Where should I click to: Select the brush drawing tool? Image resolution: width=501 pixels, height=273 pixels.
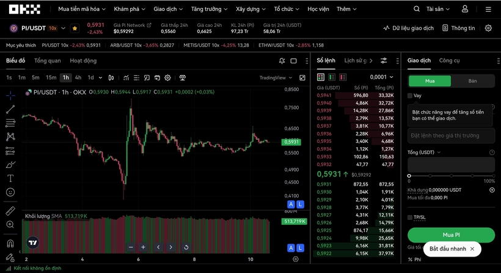point(10,165)
